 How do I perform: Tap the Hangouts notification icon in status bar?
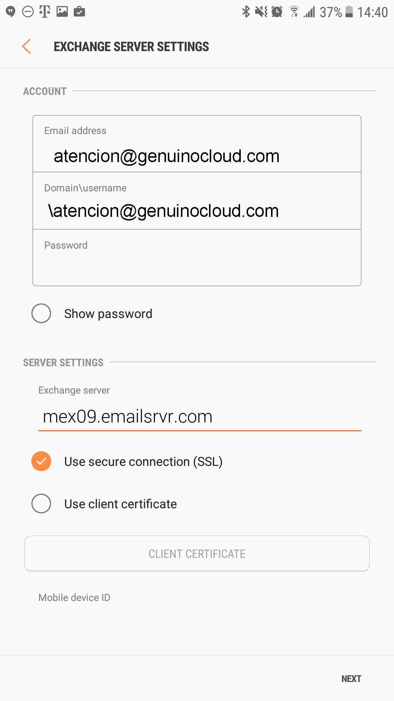[x=11, y=12]
